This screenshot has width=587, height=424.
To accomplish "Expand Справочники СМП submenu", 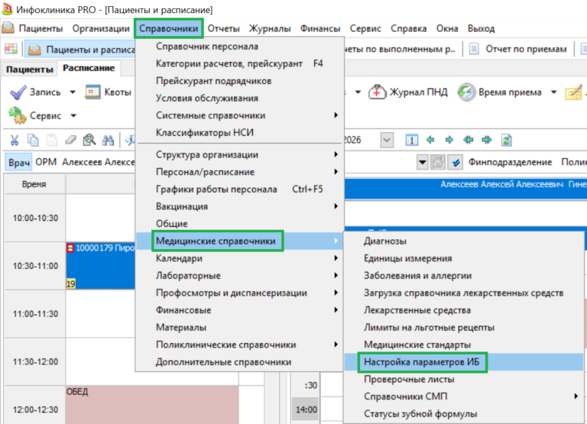I will coord(464,396).
